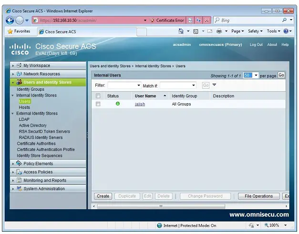The image size is (299, 234).
Task: Open Active Directory identity store
Action: pos(32,126)
